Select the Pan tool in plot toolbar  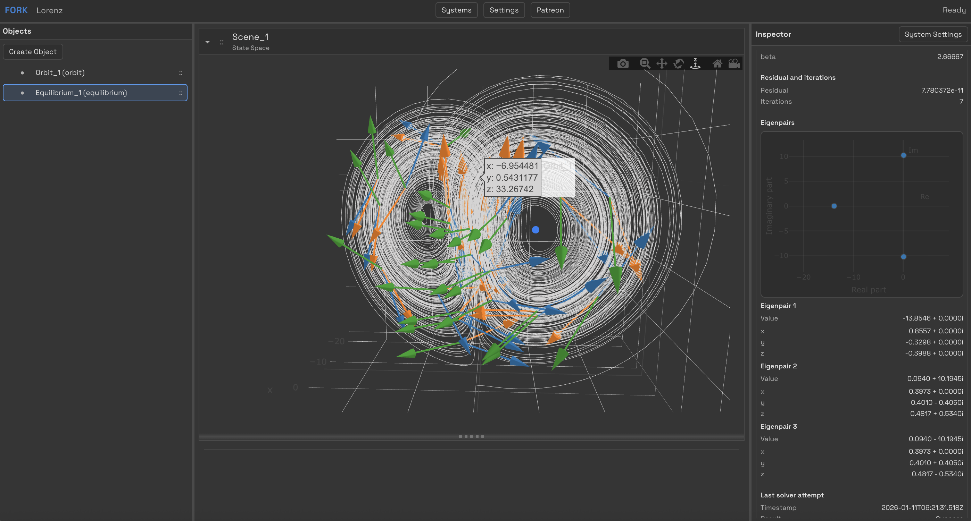coord(662,63)
